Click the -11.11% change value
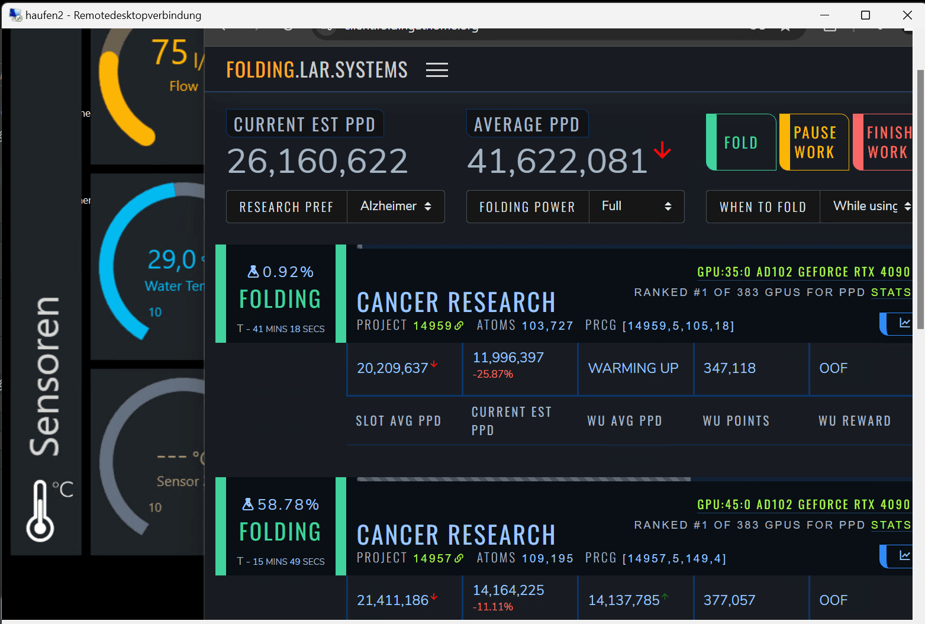 coord(493,607)
